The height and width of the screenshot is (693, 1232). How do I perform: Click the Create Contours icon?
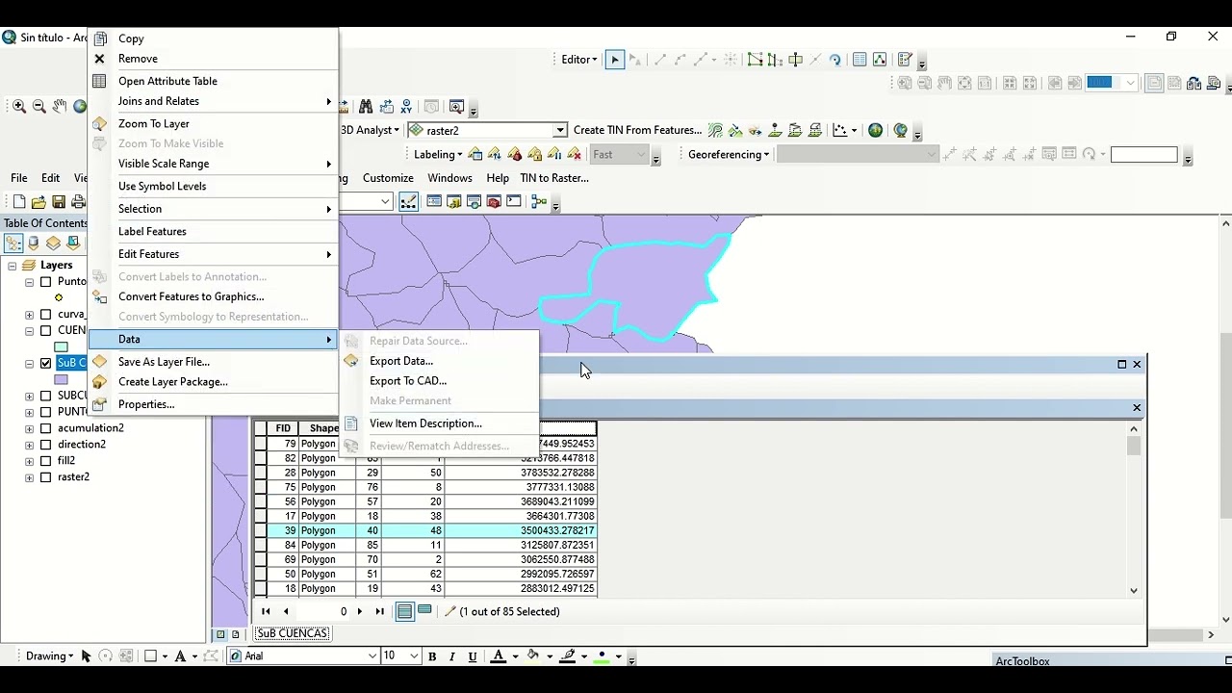(715, 131)
